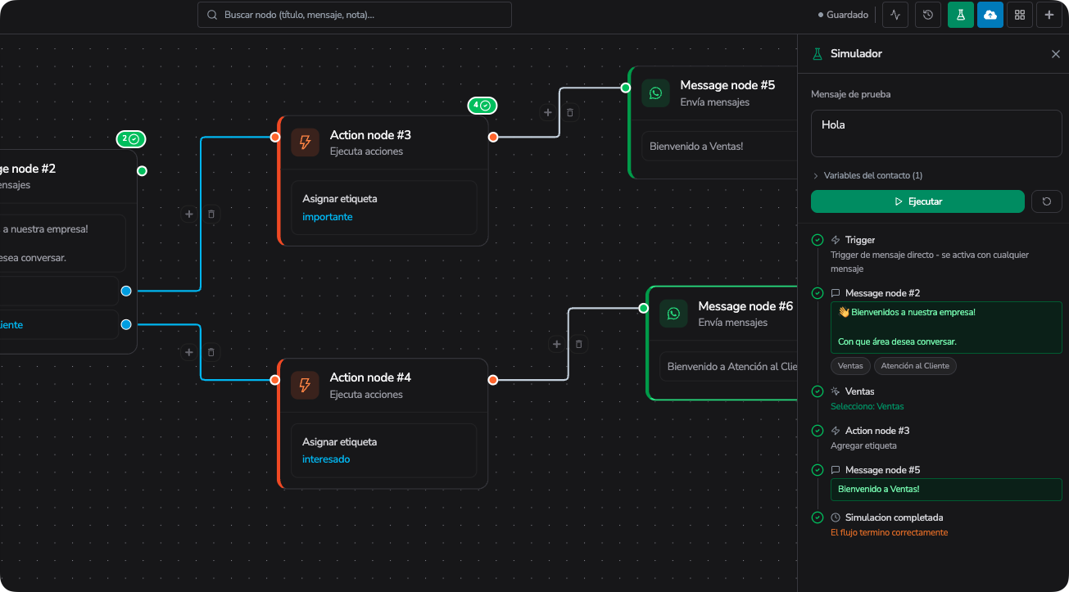Click the WhatsApp icon on Message node #6

pyautogui.click(x=673, y=314)
